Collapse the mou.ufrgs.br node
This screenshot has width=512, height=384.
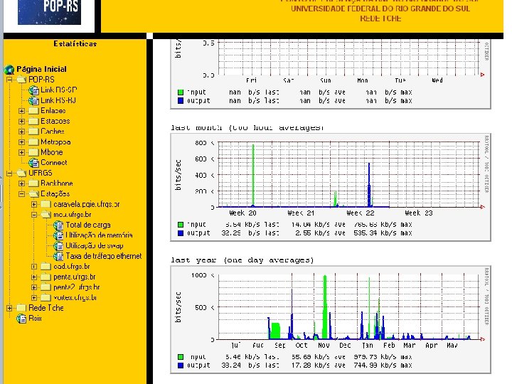[x=34, y=215]
